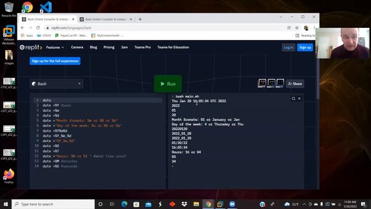This screenshot has width=371, height=209.
Task: Open Microsoft Edge from taskbar
Action: point(124,204)
